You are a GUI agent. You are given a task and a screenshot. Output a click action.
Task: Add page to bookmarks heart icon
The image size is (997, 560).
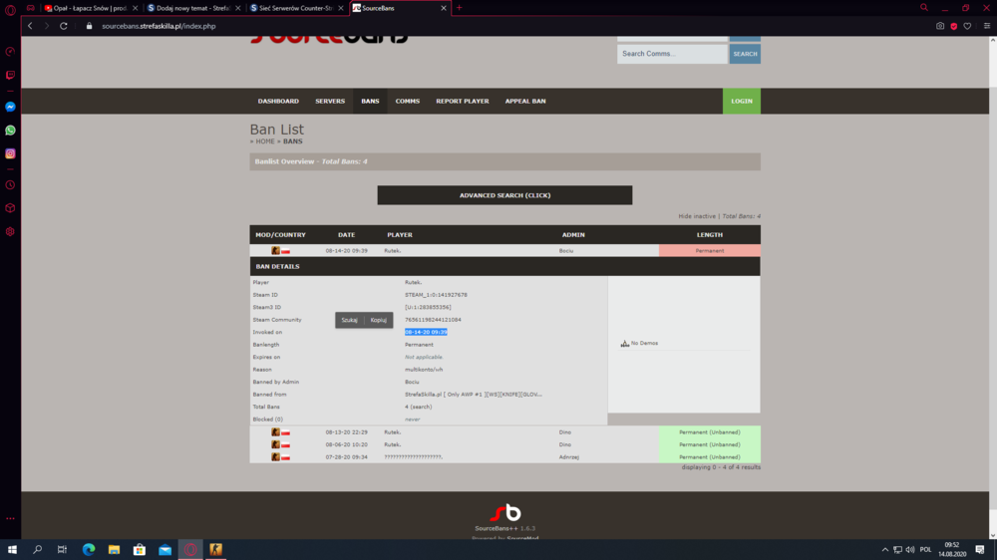tap(967, 26)
